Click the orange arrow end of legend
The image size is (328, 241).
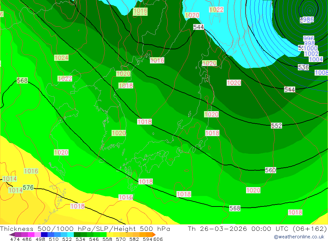pyautogui.click(x=154, y=234)
